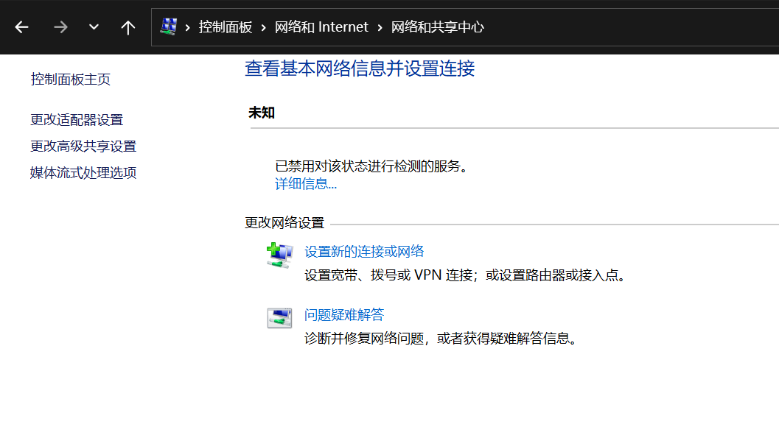Screen dimensions: 779x424
Task: Go up one level with the up arrow
Action: click(x=127, y=26)
